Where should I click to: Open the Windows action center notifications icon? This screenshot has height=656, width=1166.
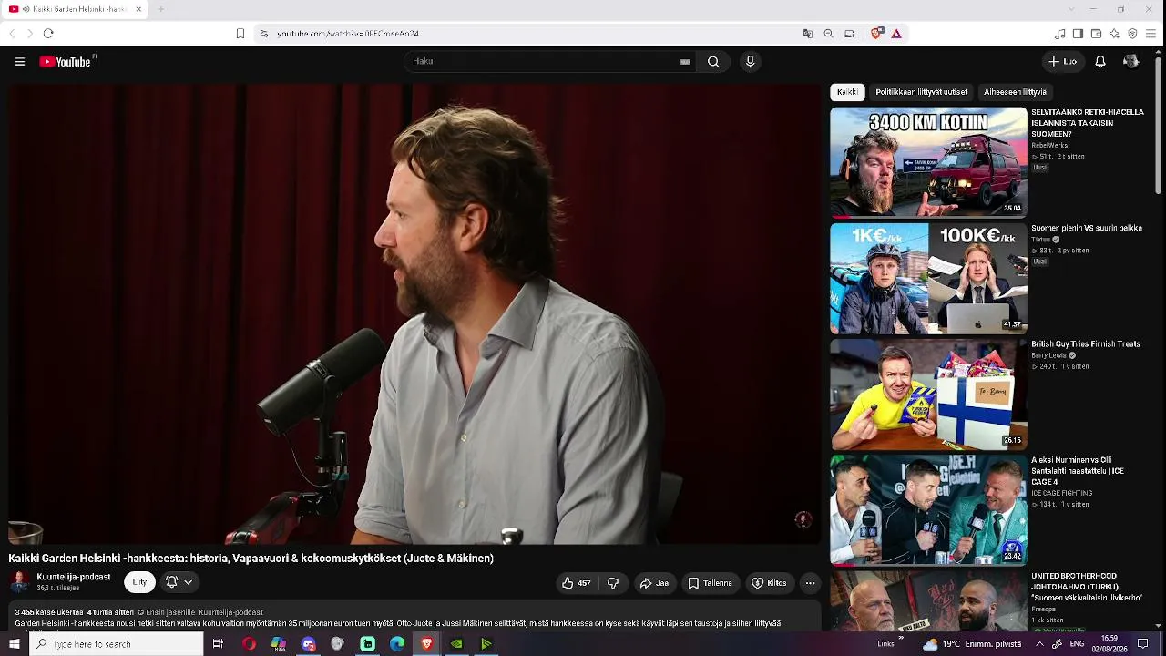click(x=1143, y=644)
